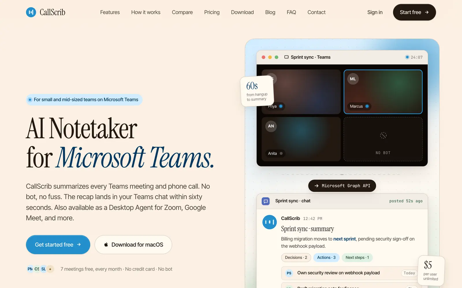Click the Today due tag
This screenshot has width=462, height=288.
coord(409,273)
